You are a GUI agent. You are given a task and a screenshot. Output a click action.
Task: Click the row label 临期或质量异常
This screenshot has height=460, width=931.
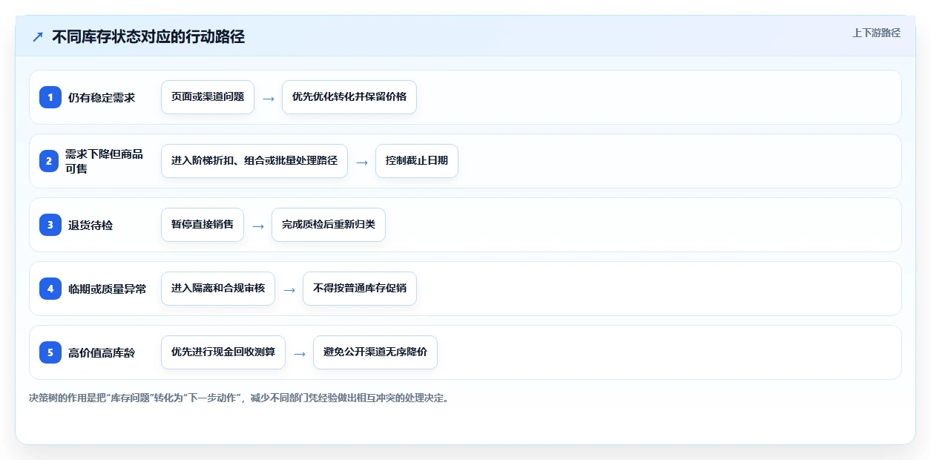click(107, 289)
